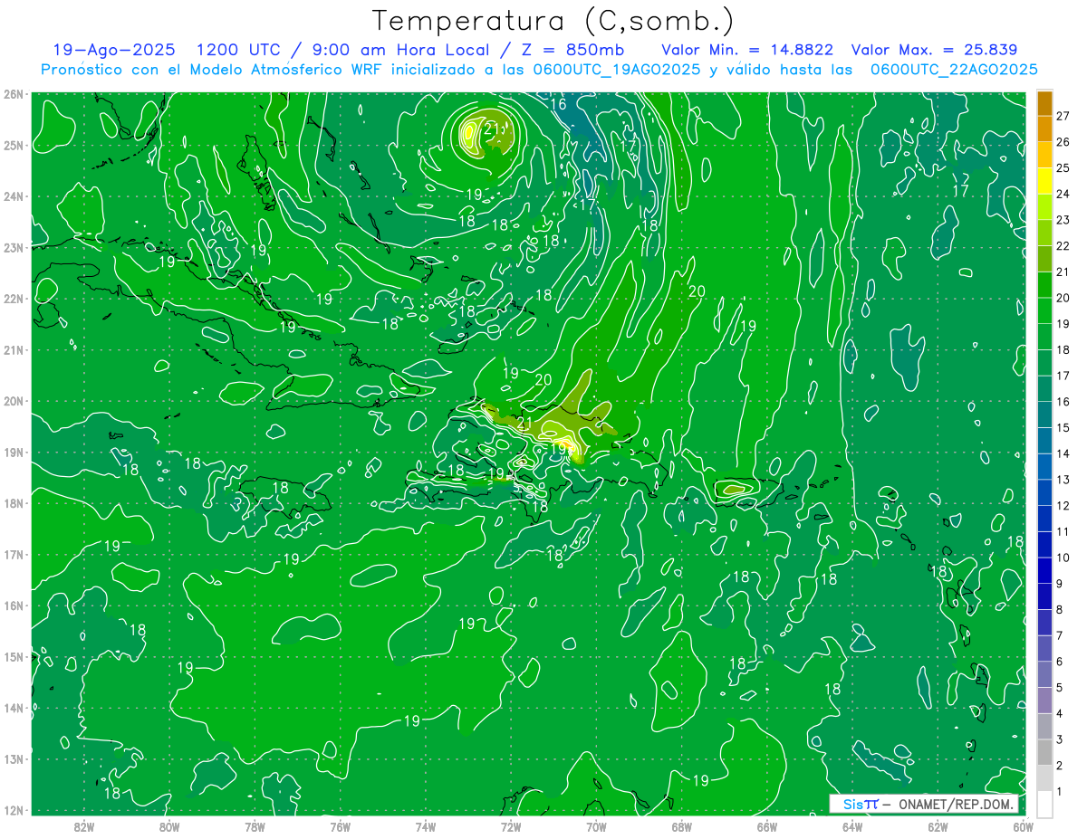1087x839 pixels.
Task: Click latitude axis label "14N"
Action: (13, 708)
